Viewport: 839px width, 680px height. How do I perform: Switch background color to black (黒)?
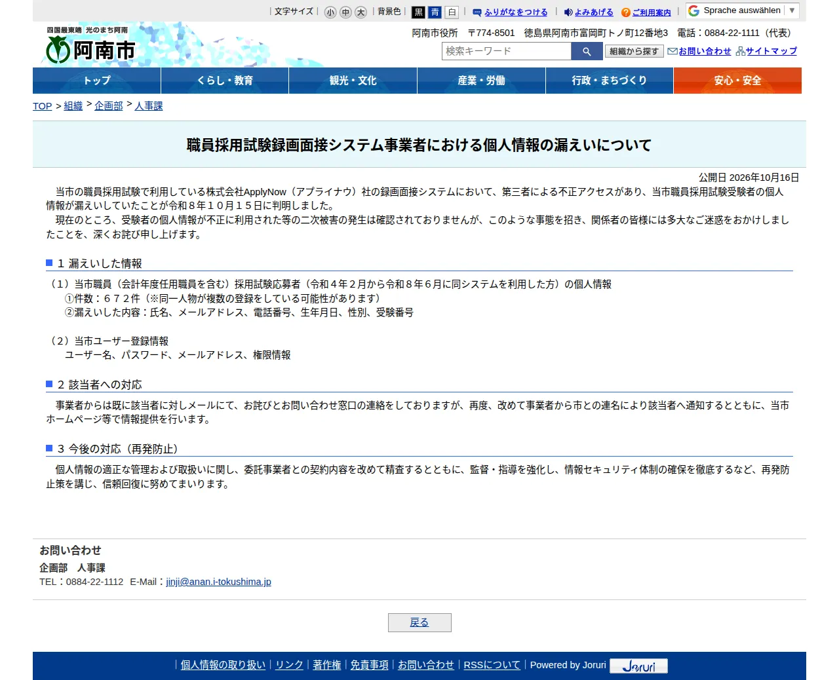pos(418,12)
